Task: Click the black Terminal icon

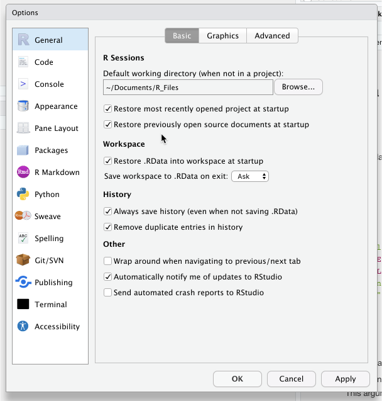Action: click(x=23, y=304)
